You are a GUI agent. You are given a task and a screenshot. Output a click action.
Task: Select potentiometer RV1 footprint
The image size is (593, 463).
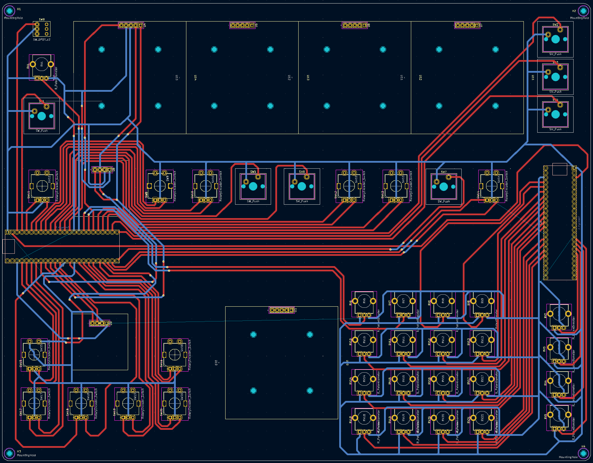pyautogui.click(x=42, y=67)
